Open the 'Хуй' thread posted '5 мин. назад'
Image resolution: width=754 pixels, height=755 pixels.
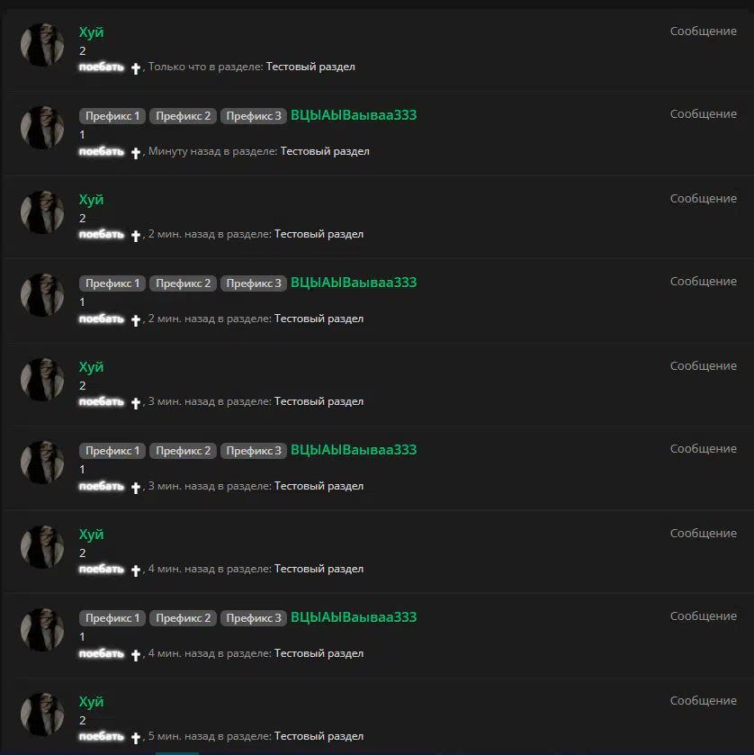(91, 702)
